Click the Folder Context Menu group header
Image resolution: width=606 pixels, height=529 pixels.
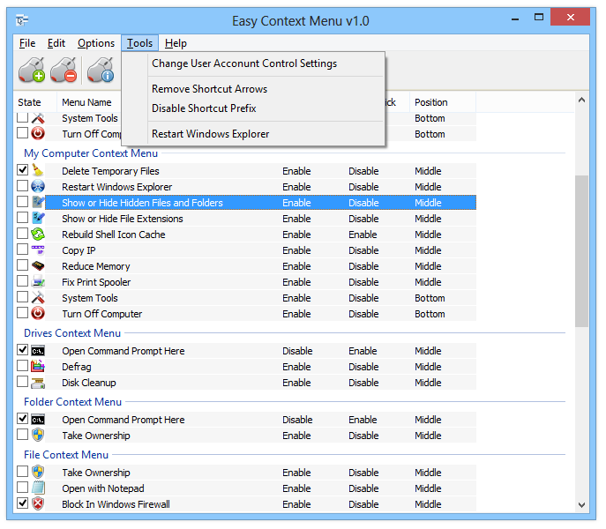click(x=72, y=402)
